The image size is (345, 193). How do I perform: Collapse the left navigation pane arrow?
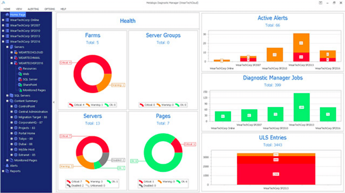(54, 102)
